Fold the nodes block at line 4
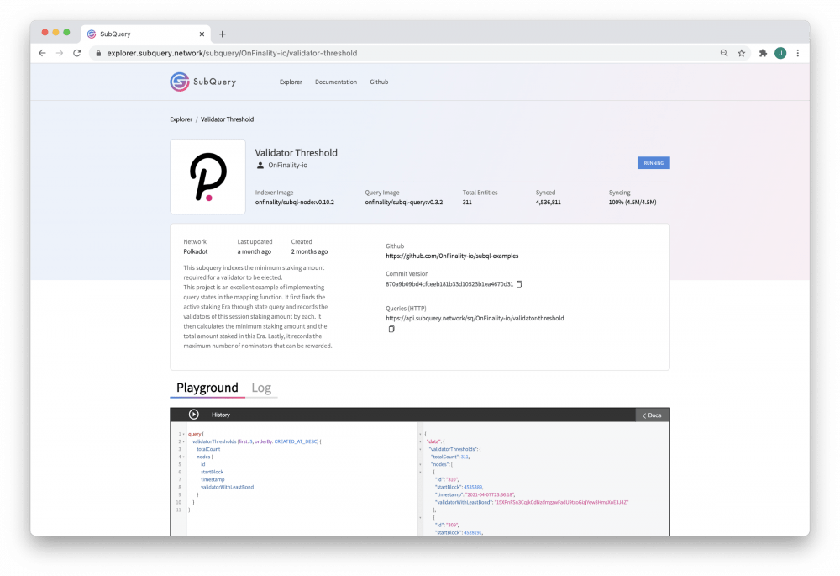This screenshot has height=576, width=840. [184, 457]
